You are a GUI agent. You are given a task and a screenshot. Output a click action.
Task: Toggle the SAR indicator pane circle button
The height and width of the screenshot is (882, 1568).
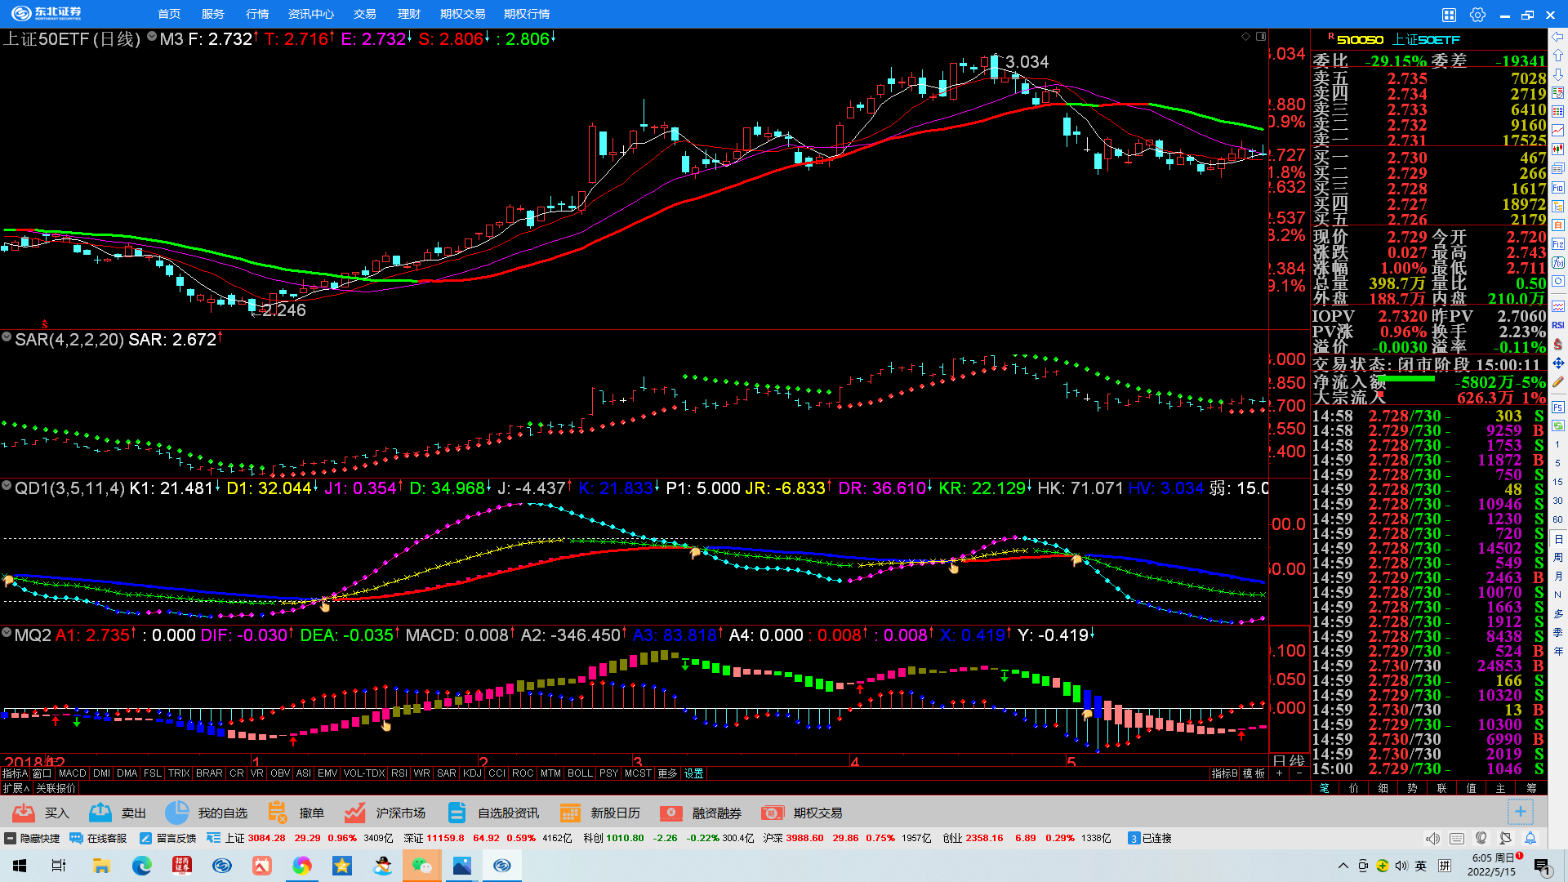pyautogui.click(x=7, y=336)
